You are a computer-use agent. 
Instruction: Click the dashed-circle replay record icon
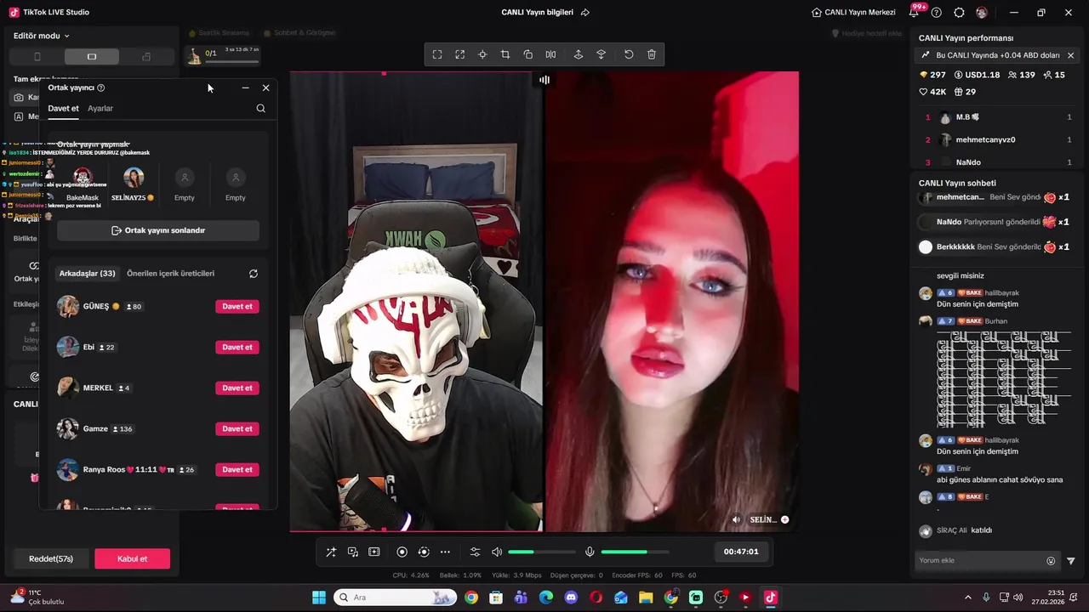(424, 552)
